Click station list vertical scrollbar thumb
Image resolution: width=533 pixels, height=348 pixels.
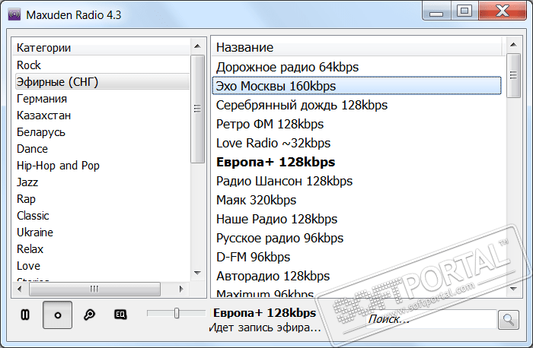click(513, 75)
